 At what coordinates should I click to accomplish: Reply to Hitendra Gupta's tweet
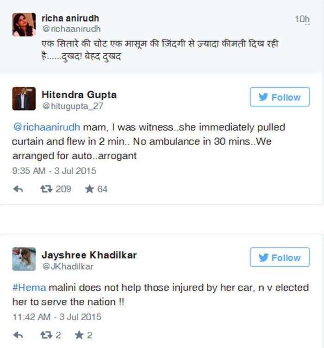tap(18, 189)
